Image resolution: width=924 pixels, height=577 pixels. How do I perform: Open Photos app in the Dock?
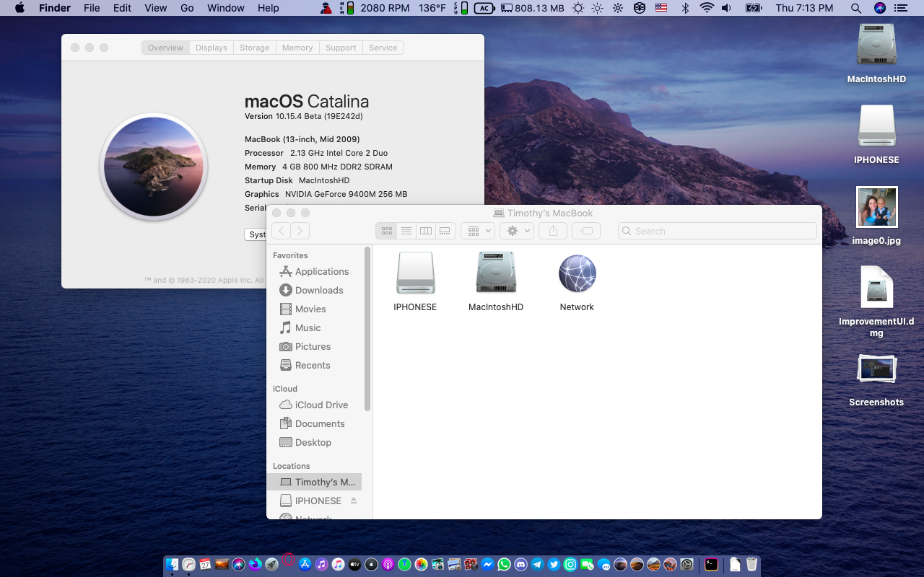tap(421, 564)
